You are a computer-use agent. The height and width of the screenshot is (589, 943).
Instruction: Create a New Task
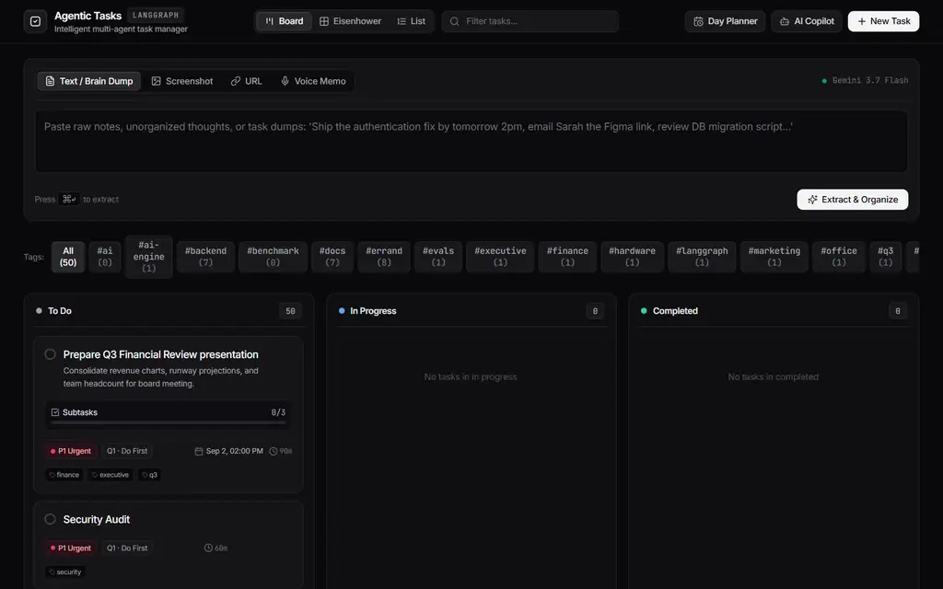883,22
